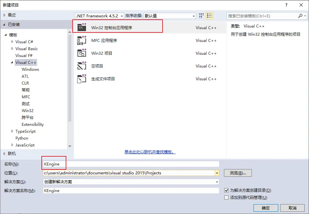
Task: Select the Win32 控制台应用程序 template icon
Action: point(82,27)
